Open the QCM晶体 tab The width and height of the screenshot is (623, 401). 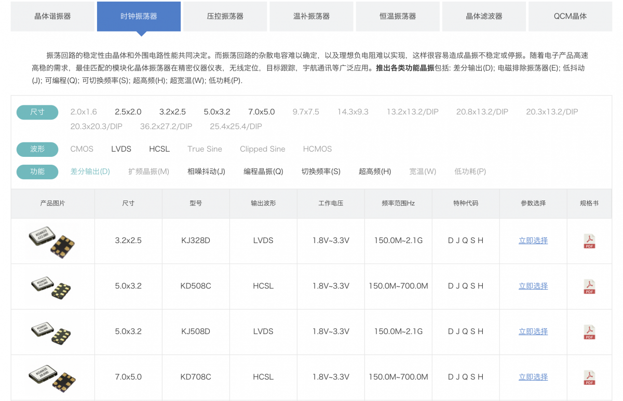point(570,16)
